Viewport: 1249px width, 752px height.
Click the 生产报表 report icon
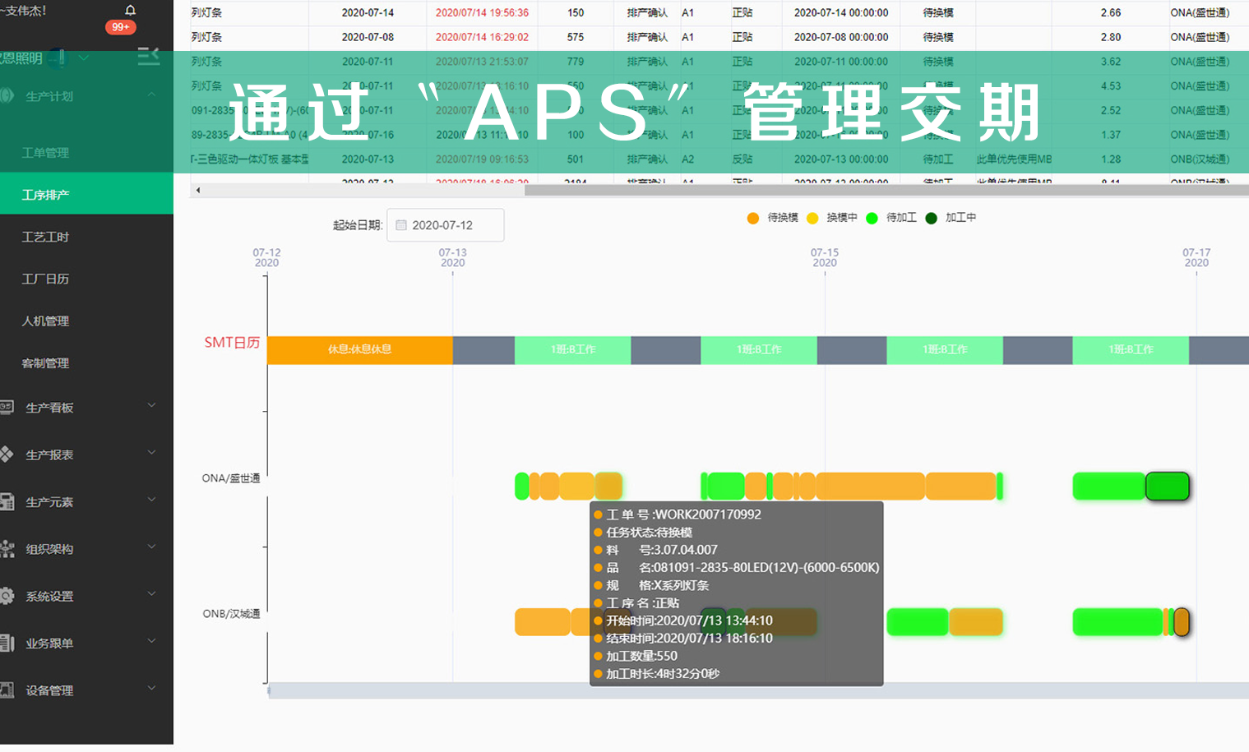[8, 453]
